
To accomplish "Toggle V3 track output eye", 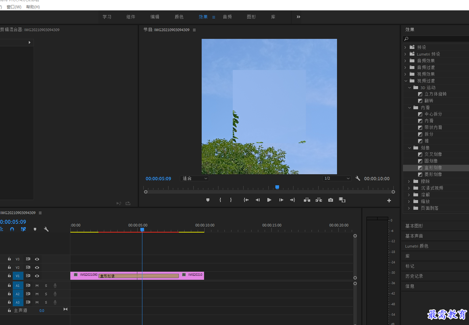I will pos(37,259).
